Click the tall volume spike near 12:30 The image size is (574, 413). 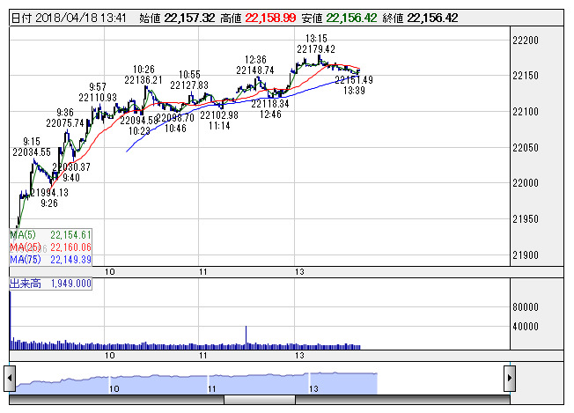[246, 337]
